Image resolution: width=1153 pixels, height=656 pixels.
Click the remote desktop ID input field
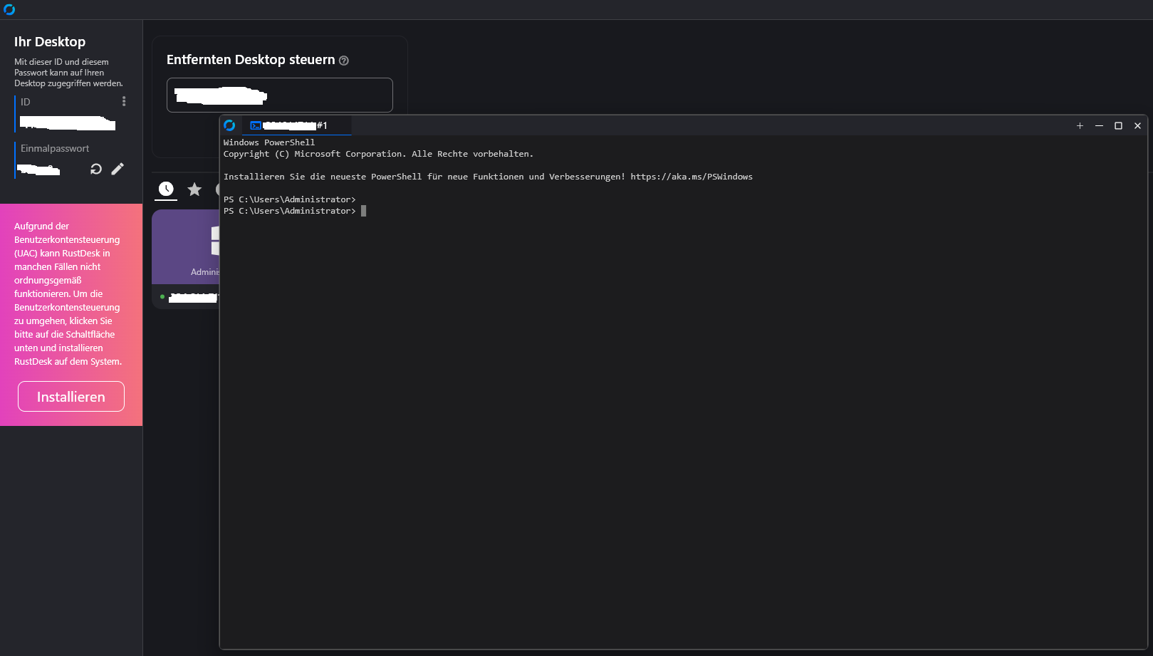pyautogui.click(x=279, y=95)
